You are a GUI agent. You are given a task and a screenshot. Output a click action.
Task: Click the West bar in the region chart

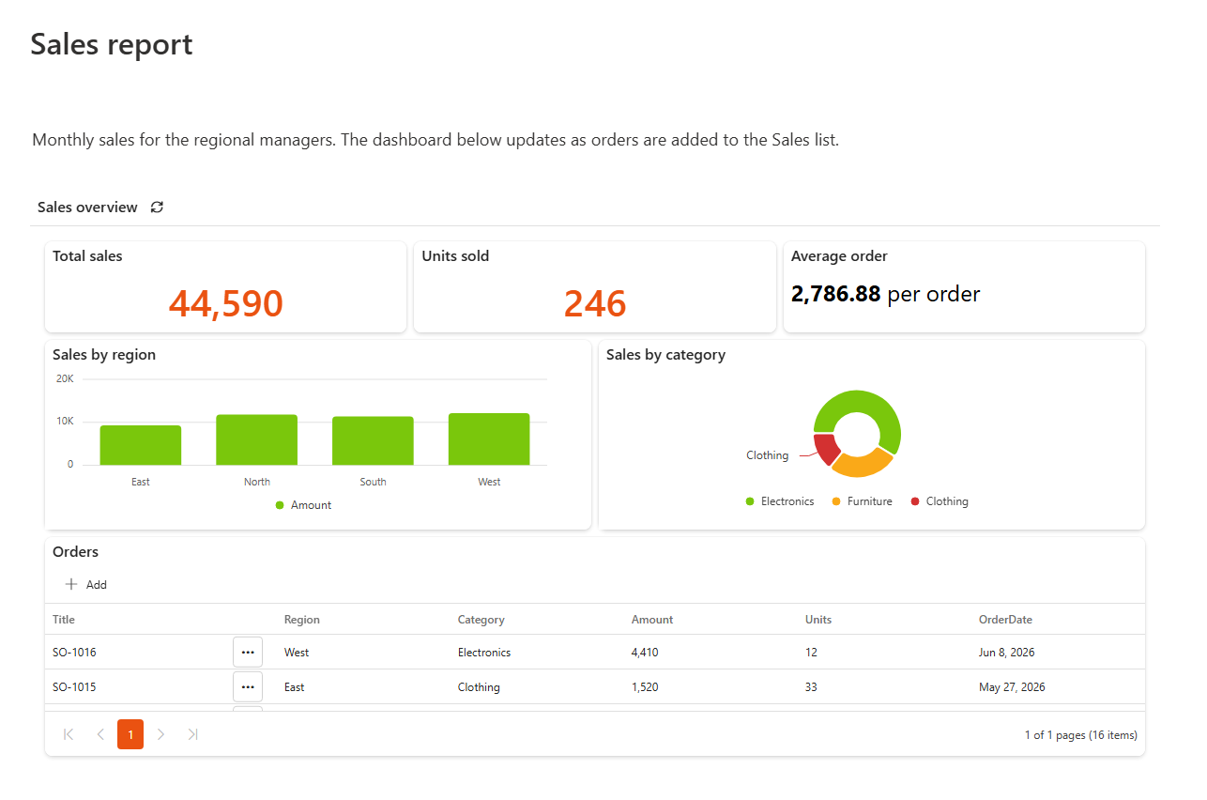[489, 438]
